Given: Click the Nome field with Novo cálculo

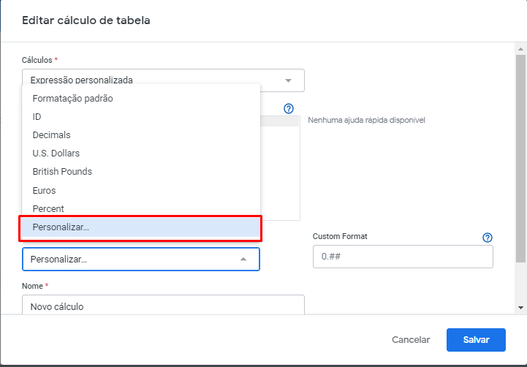Looking at the screenshot, I should 163,305.
